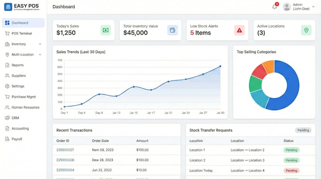Select the green donut chart segment
Image resolution: width=321 pixels, height=179 pixels.
pos(255,84)
